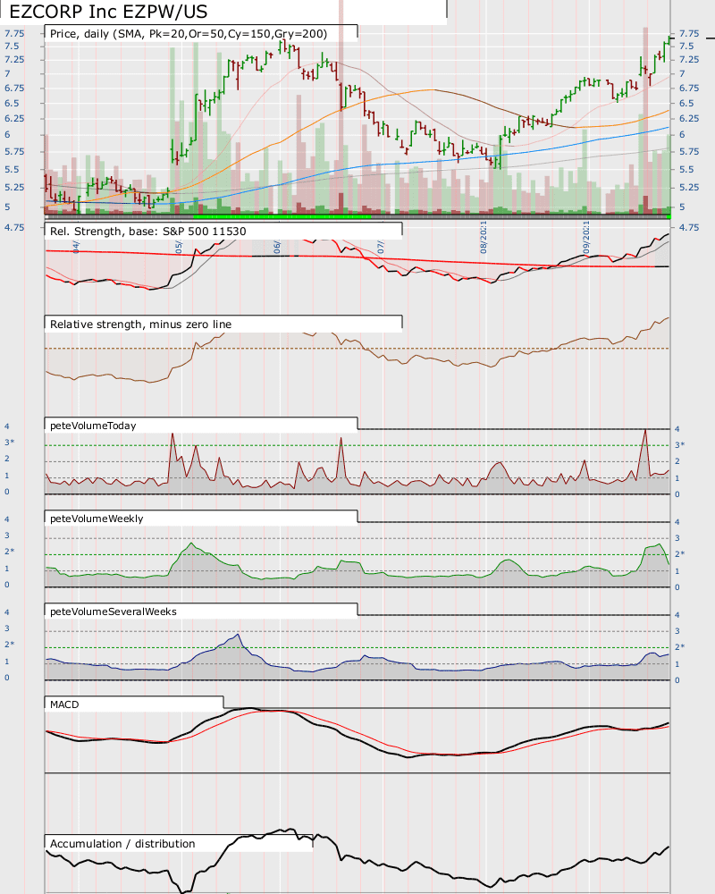Click the 6.25 value on the right price axis
The height and width of the screenshot is (894, 715).
pos(689,119)
